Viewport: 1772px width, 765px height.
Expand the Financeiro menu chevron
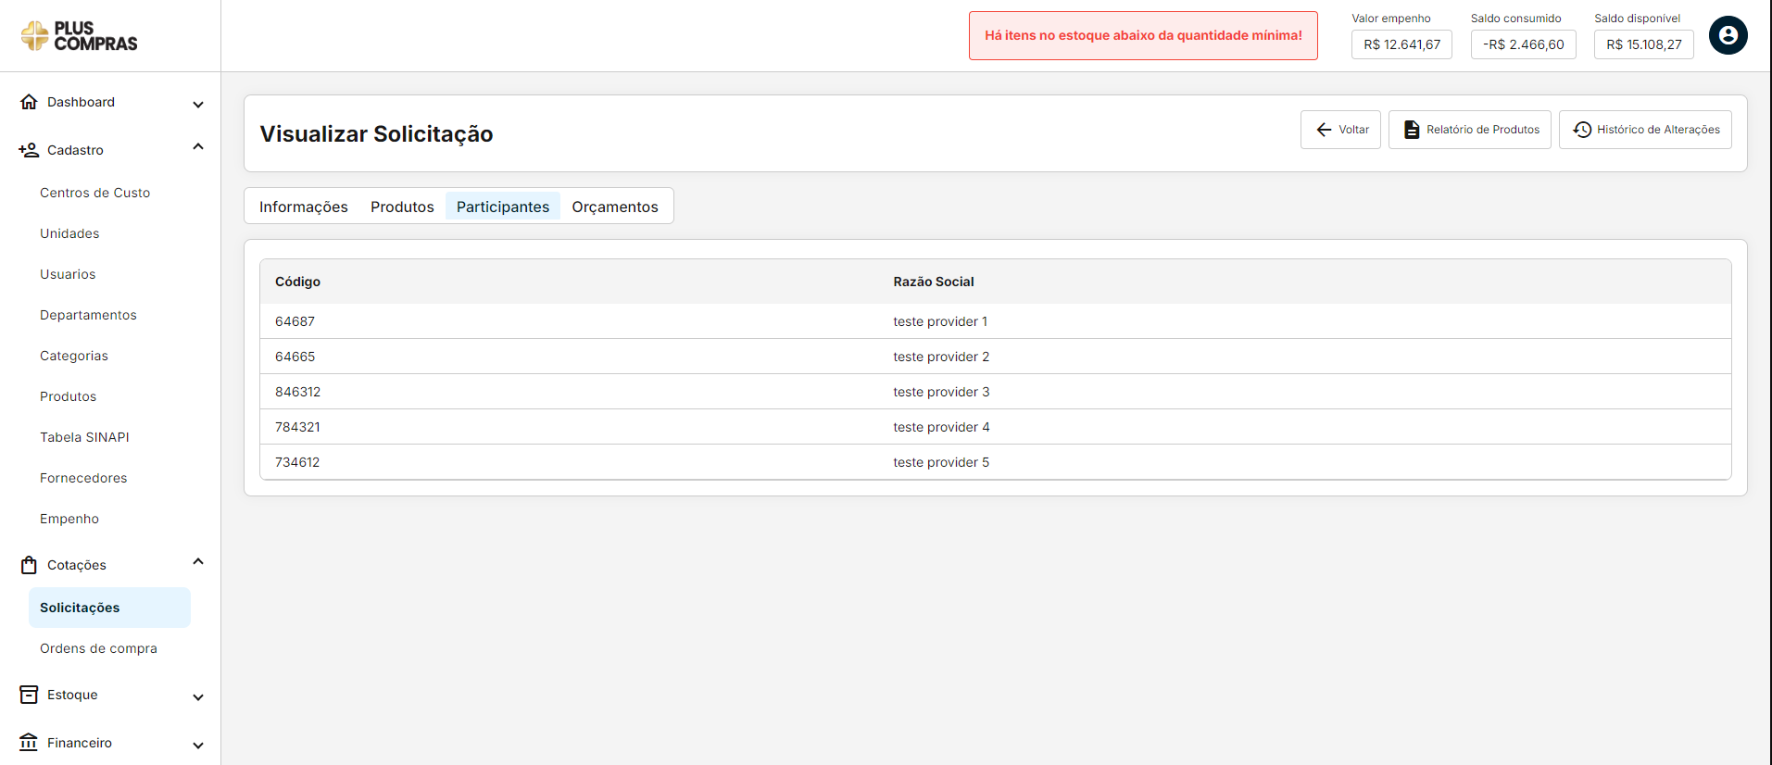197,745
